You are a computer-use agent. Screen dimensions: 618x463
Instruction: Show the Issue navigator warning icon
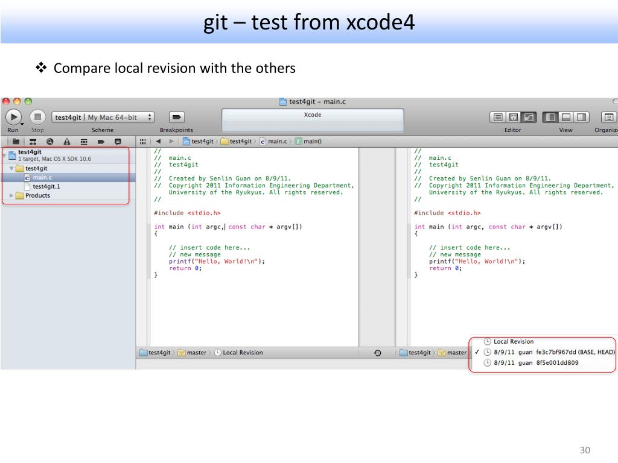tap(66, 141)
